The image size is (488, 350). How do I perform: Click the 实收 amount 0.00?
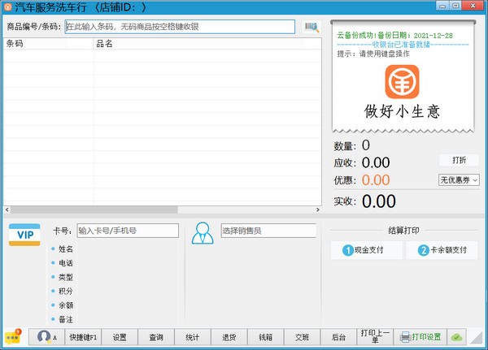(x=379, y=201)
